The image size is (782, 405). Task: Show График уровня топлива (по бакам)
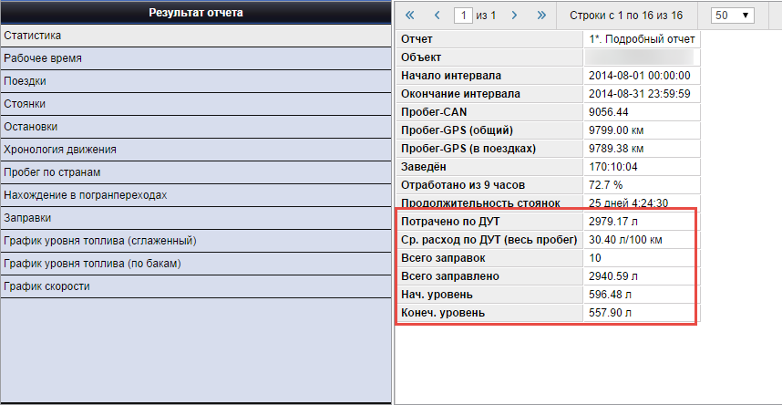pos(195,264)
